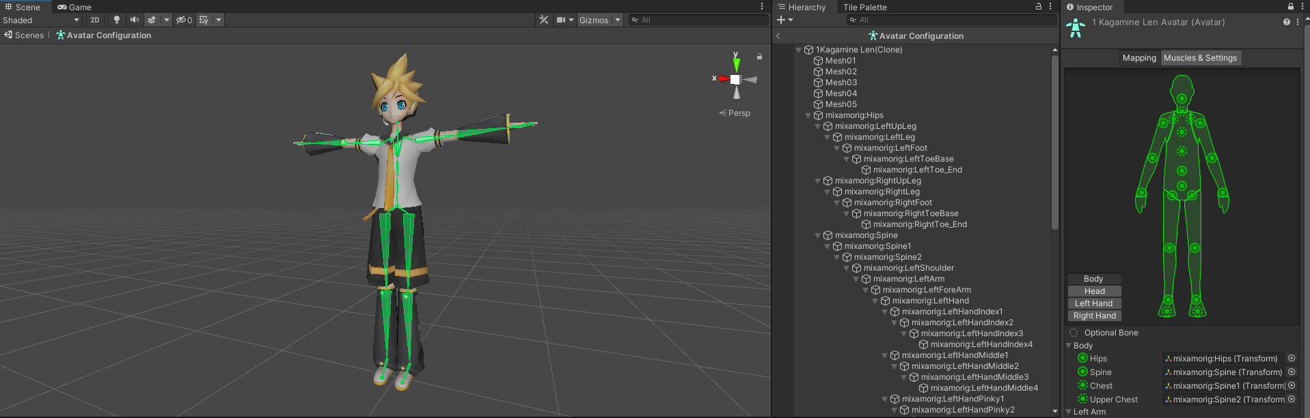Open the scene tools wrench icon
Screen dimensions: 1310x418
(544, 20)
